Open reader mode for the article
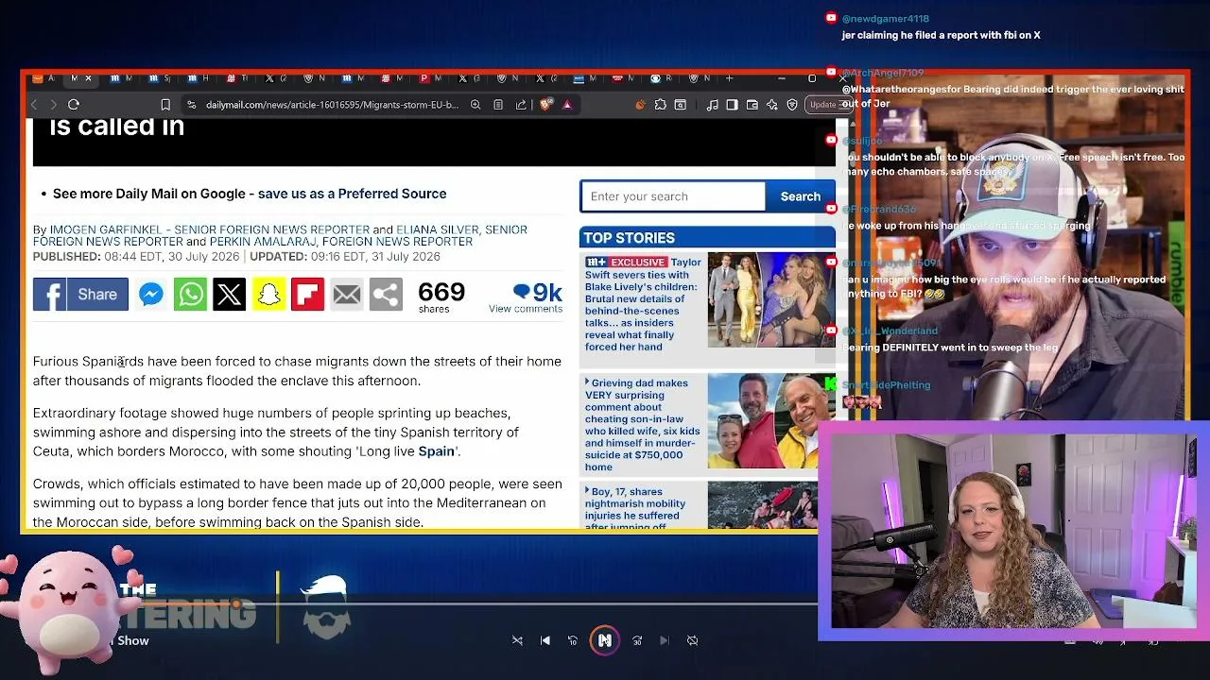The height and width of the screenshot is (680, 1210). click(x=498, y=105)
